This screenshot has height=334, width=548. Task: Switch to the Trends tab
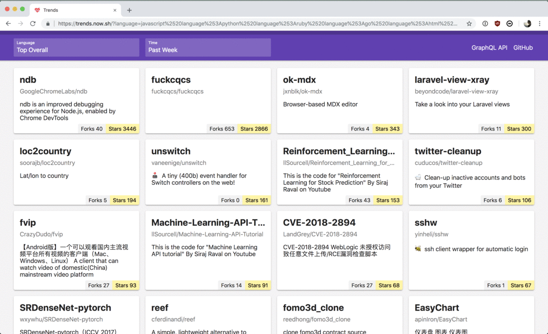point(70,10)
